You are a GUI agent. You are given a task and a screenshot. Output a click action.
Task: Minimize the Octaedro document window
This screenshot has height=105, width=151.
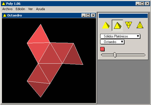(83, 15)
